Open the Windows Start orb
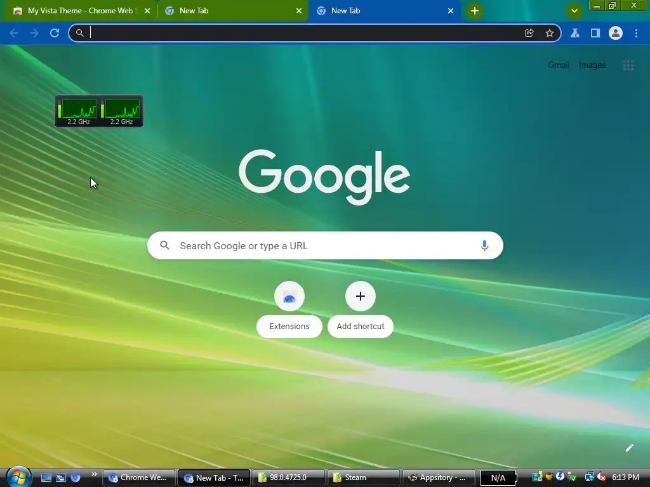The height and width of the screenshot is (487, 650). pos(18,477)
